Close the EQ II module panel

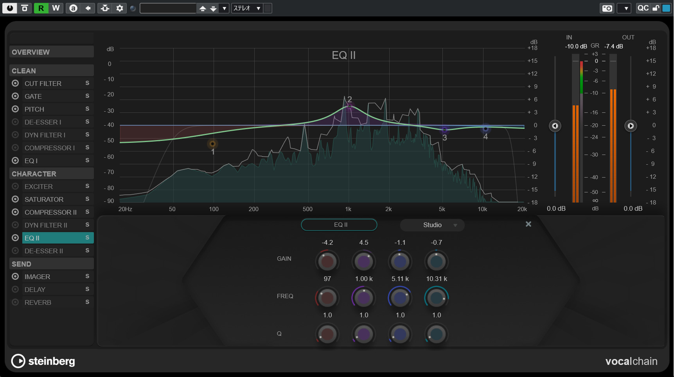[x=528, y=224]
